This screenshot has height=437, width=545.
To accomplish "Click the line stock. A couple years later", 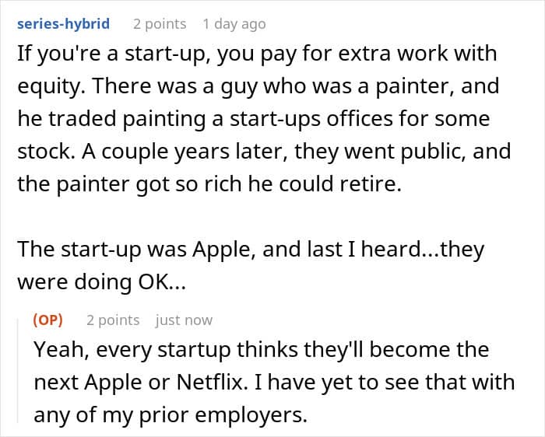I will [x=264, y=152].
